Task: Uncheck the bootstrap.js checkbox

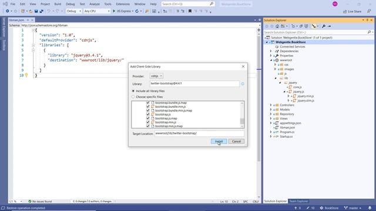Action: pyautogui.click(x=148, y=114)
